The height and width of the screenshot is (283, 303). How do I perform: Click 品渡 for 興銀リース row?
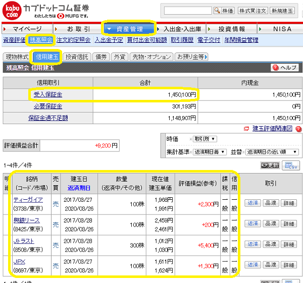pyautogui.click(x=271, y=223)
